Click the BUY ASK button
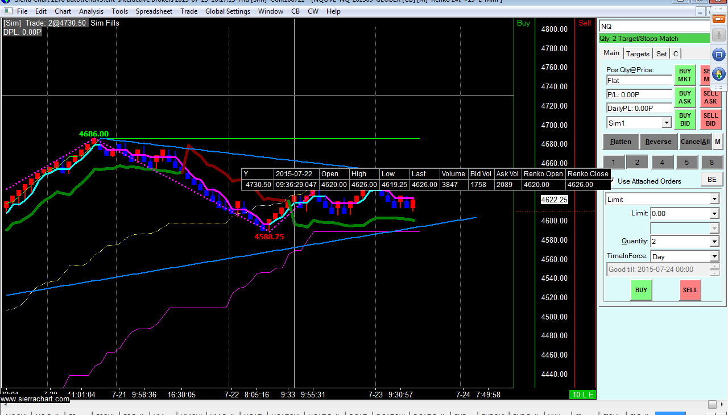728x415 pixels. tap(685, 97)
